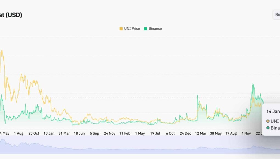Screen dimensions: 280x159
Task: Click the tall green Binance peak above 4 Nov
Action: pyautogui.click(x=253, y=84)
